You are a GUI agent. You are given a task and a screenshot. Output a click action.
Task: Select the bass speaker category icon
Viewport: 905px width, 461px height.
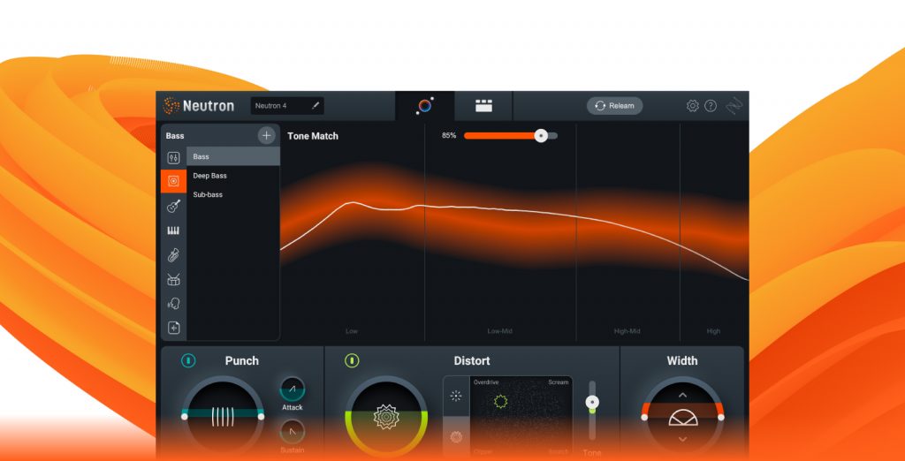pyautogui.click(x=173, y=181)
